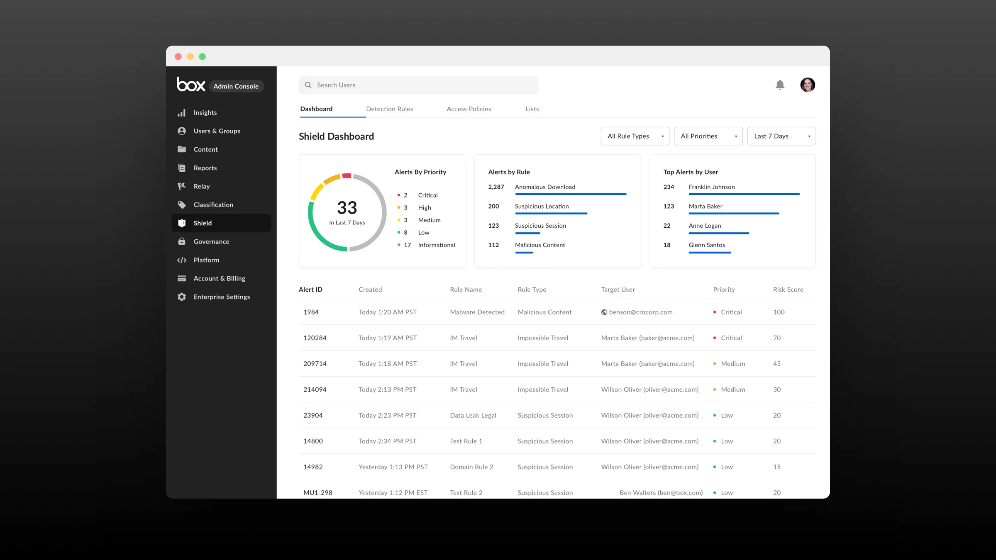The image size is (996, 560).
Task: Open the All Rule Types dropdown
Action: (x=635, y=136)
